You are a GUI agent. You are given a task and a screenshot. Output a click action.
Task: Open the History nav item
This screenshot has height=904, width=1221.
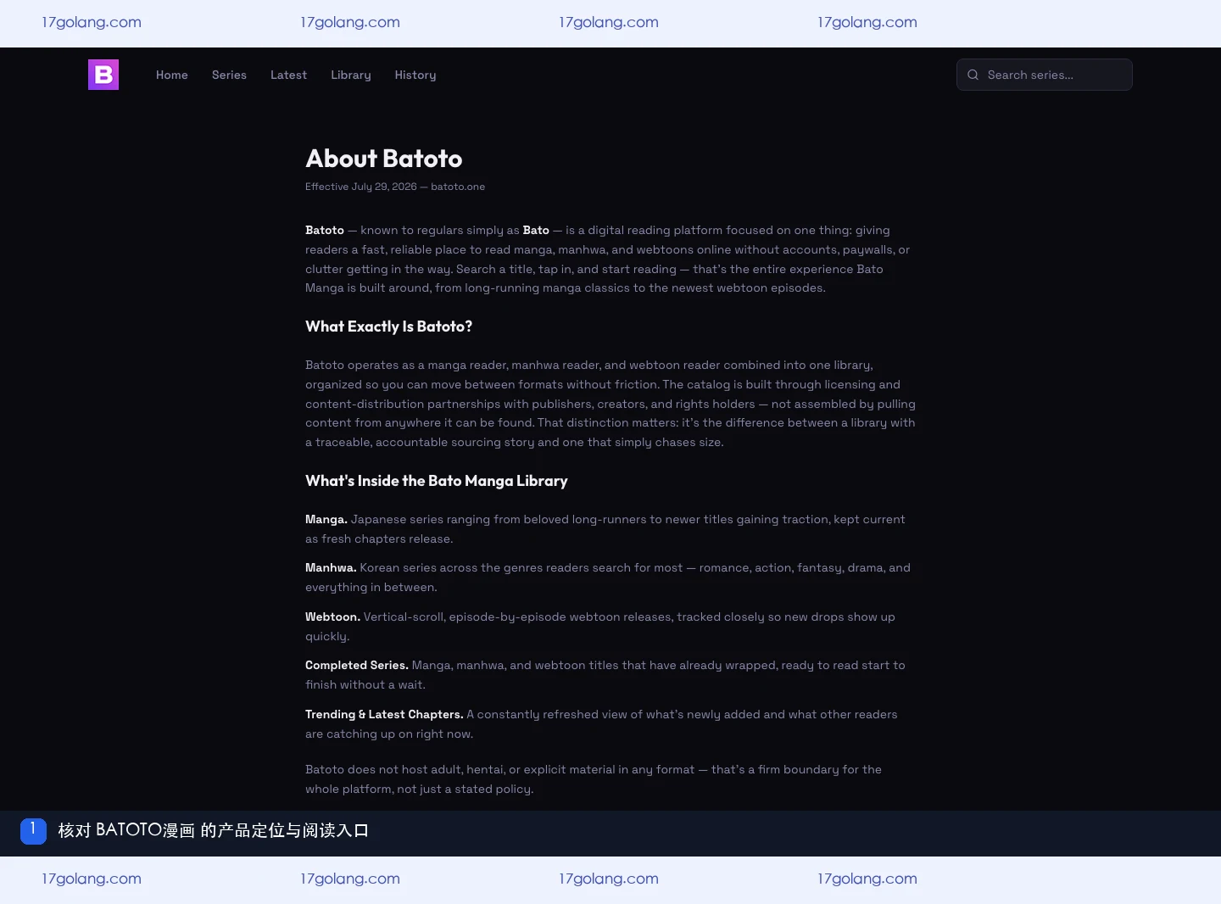click(x=415, y=75)
